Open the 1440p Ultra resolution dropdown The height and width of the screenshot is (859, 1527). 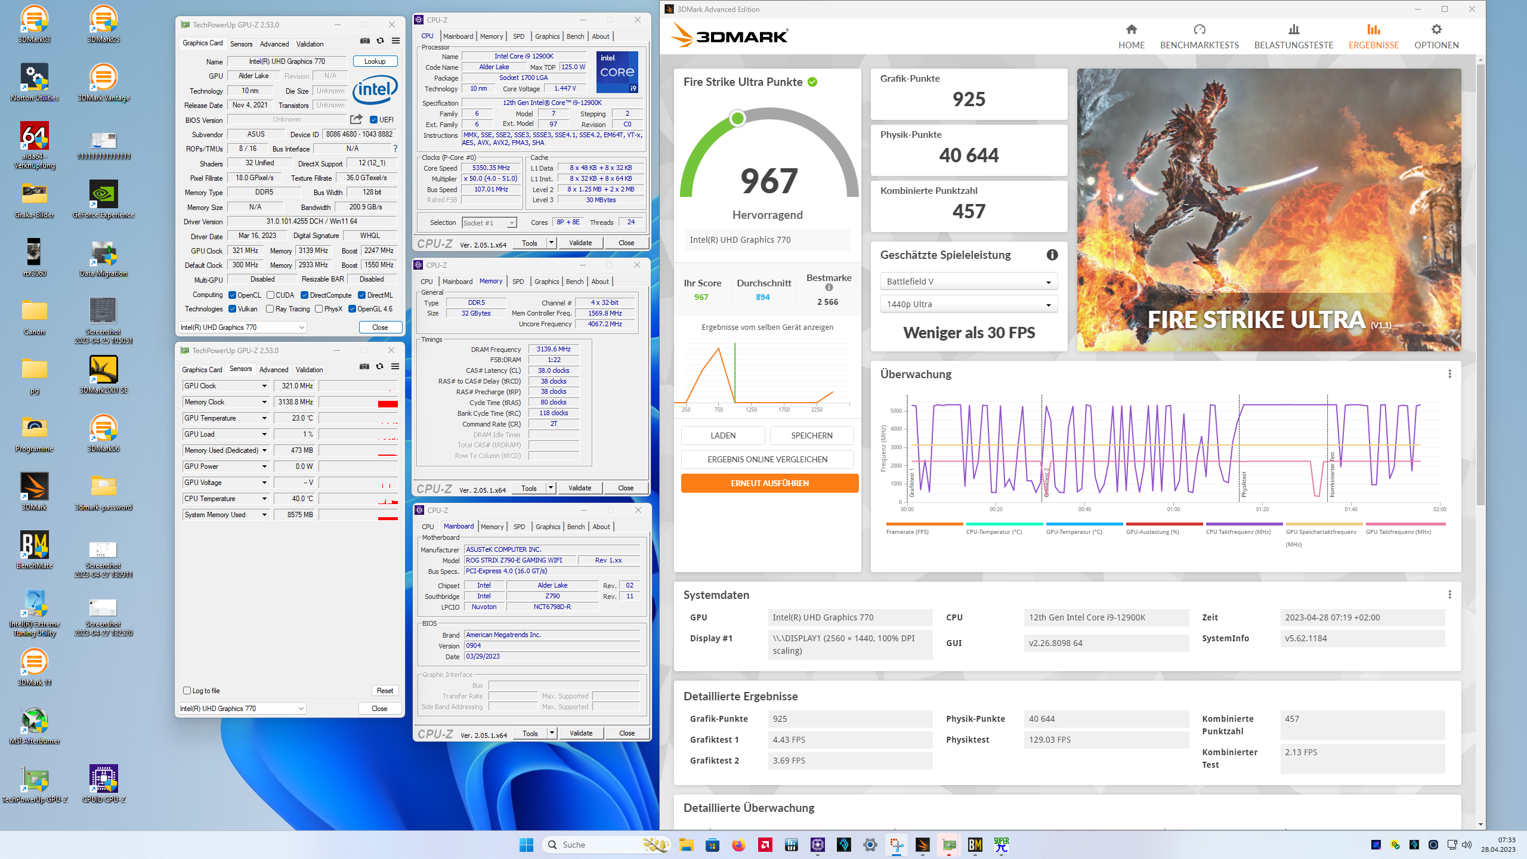(x=969, y=304)
